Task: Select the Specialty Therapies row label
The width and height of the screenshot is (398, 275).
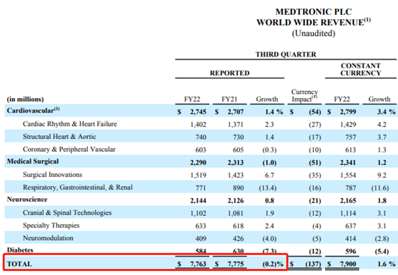Action: (51, 225)
